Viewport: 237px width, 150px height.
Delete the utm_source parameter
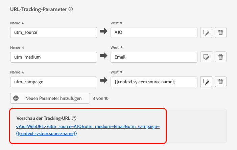pyautogui.click(x=221, y=33)
